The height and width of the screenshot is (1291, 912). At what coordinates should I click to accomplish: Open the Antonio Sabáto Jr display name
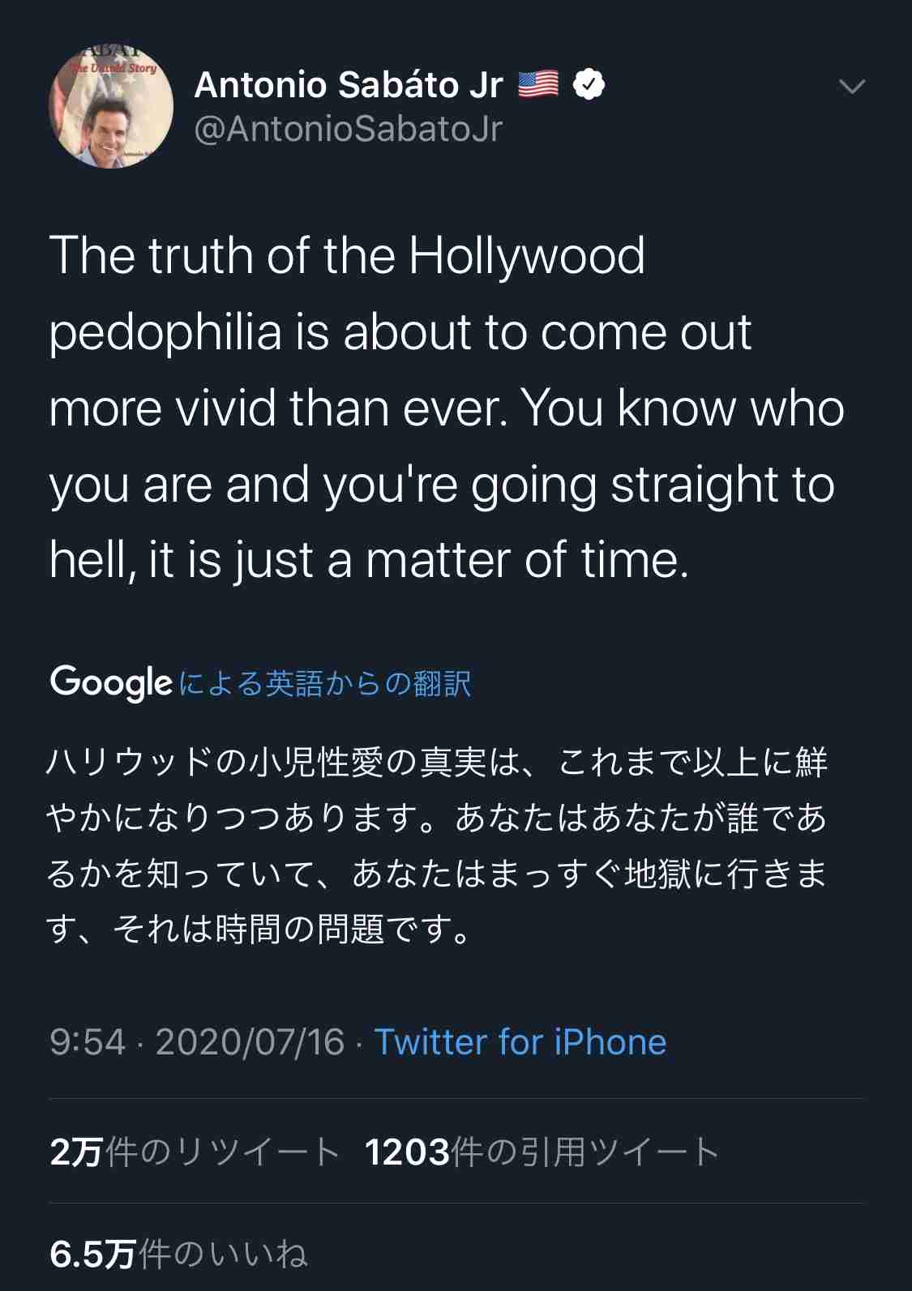[x=349, y=85]
